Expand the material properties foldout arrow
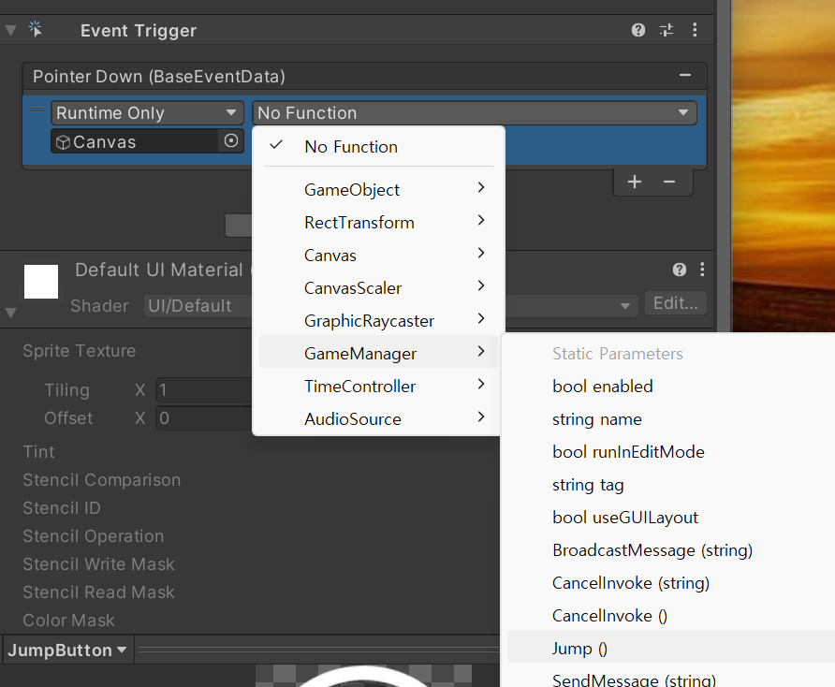 pyautogui.click(x=10, y=313)
